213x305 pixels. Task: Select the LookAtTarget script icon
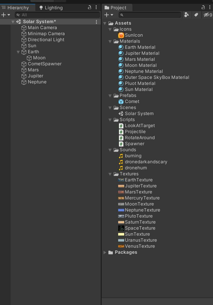click(121, 126)
